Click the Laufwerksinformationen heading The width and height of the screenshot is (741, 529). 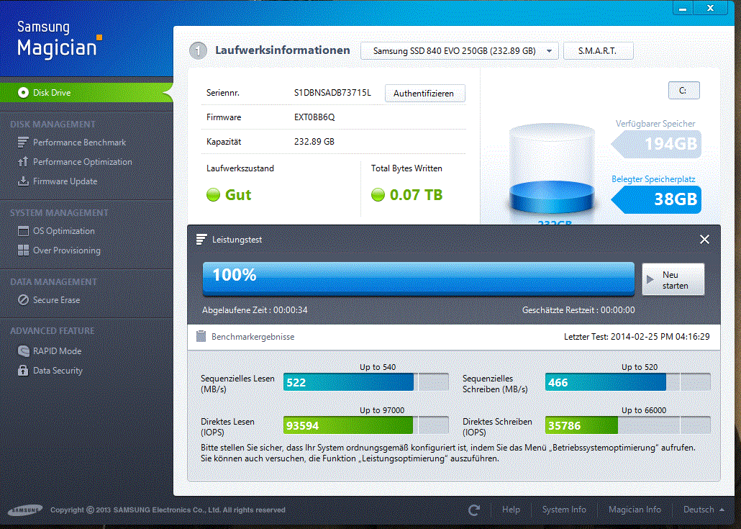pyautogui.click(x=283, y=50)
